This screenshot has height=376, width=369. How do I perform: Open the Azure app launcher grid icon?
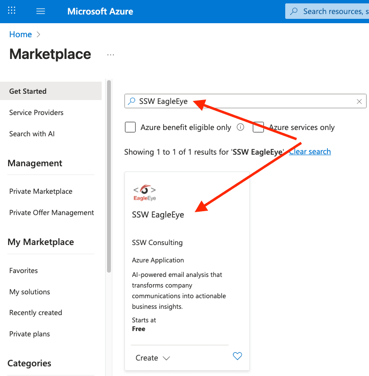[x=12, y=11]
